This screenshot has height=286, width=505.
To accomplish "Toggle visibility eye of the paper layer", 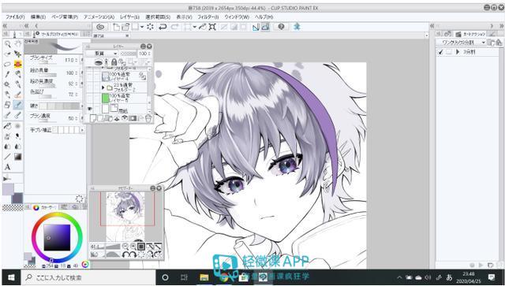I will point(89,110).
